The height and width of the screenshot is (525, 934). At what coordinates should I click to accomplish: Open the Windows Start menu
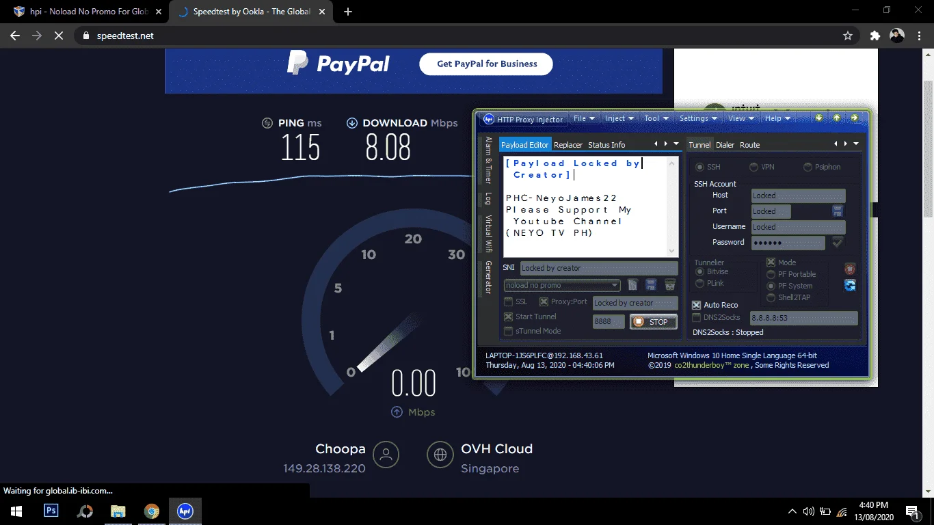coord(15,511)
